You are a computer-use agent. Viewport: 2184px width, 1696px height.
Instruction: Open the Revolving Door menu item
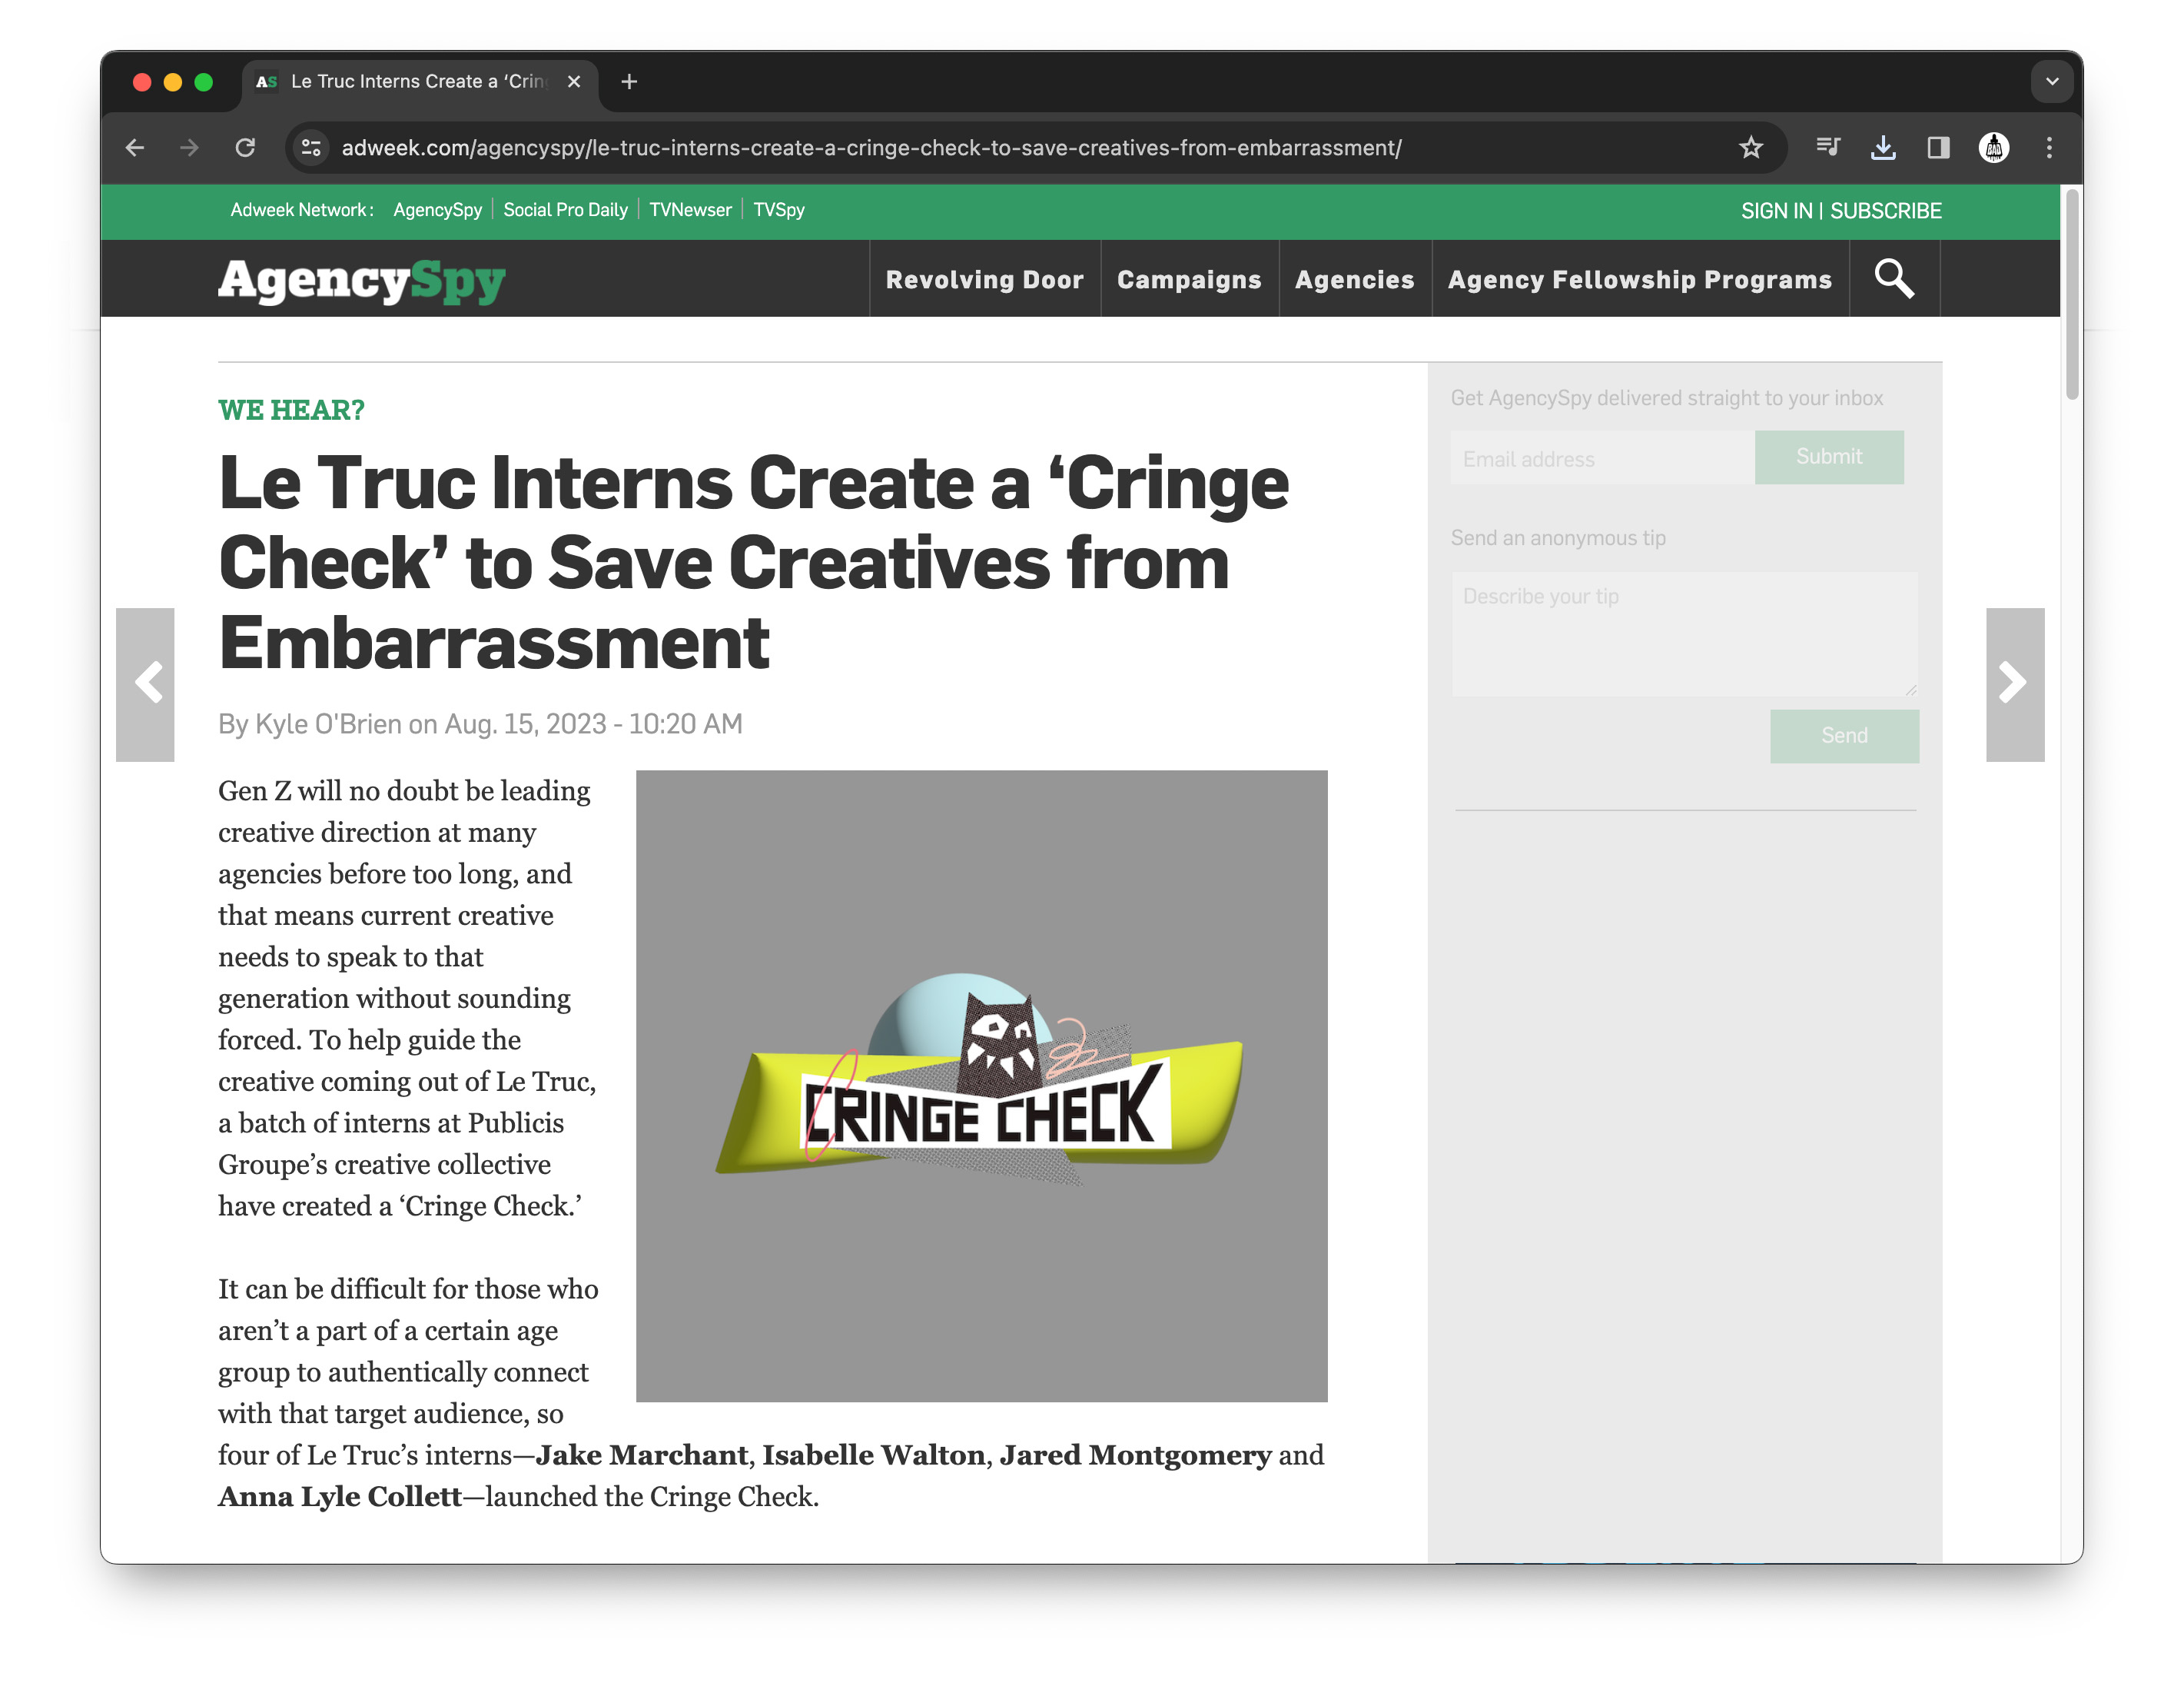984,280
